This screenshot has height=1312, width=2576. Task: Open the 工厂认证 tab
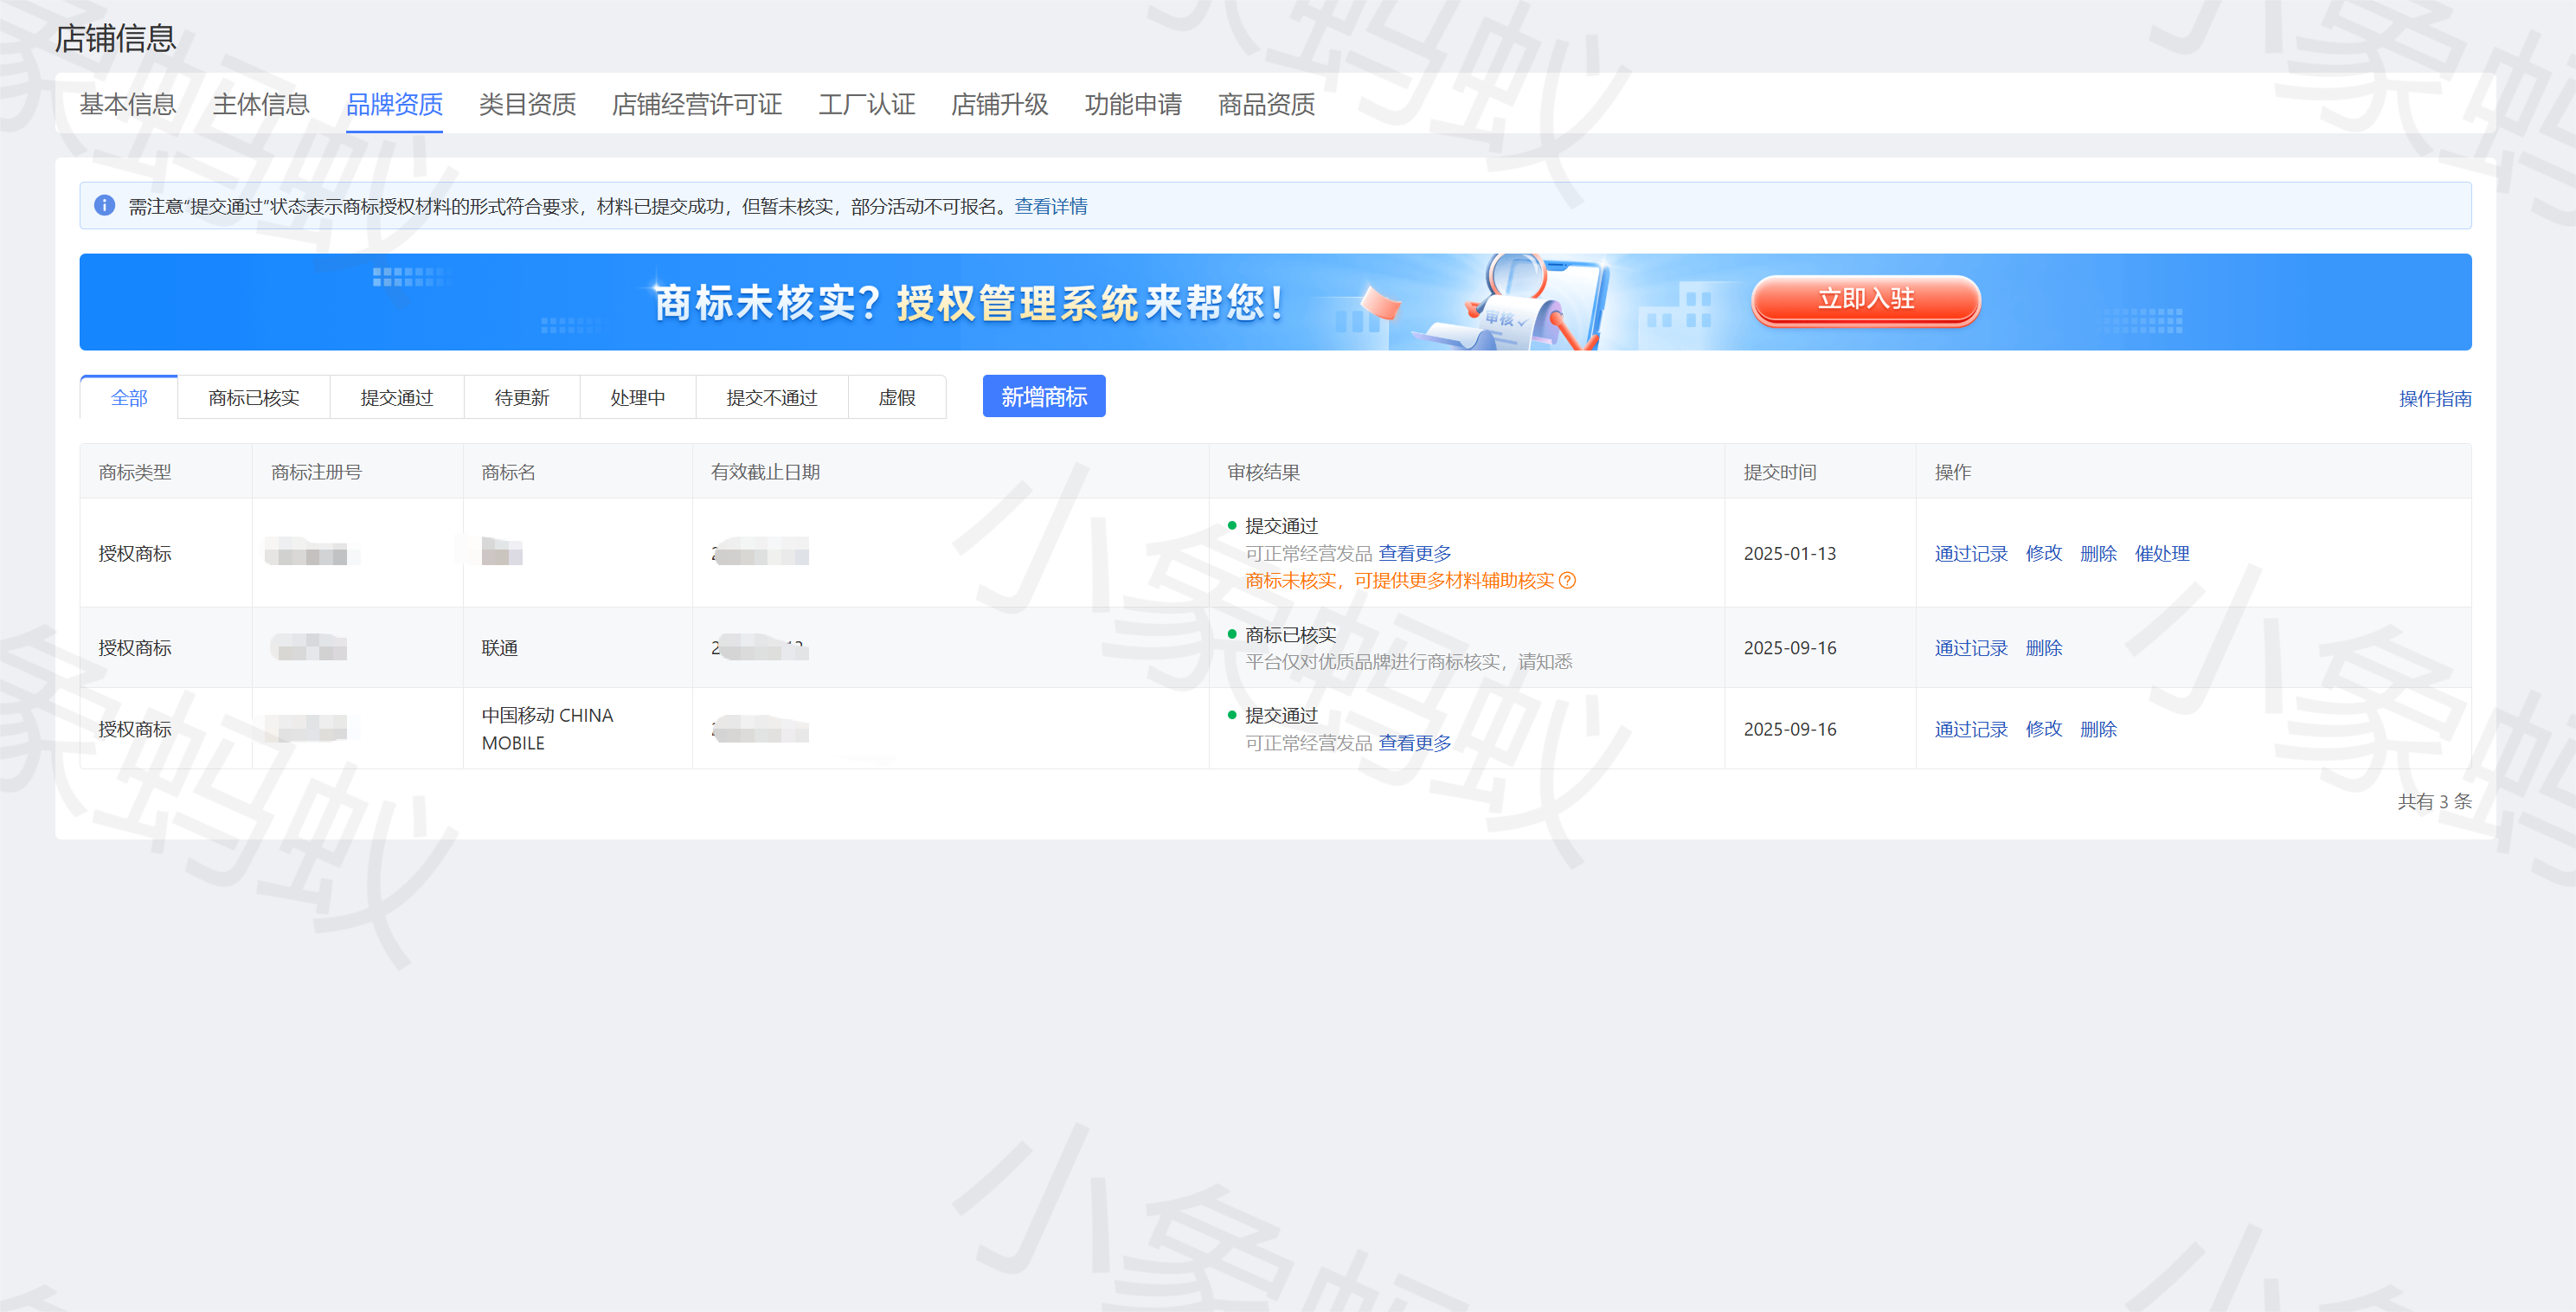867,104
